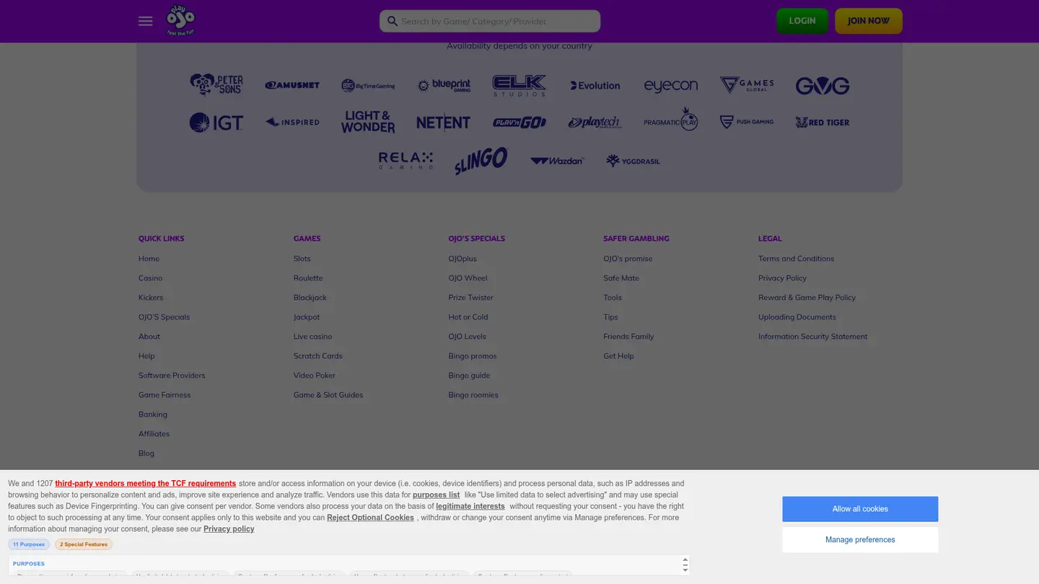
Task: Open the Games Global logo
Action: pos(747,85)
